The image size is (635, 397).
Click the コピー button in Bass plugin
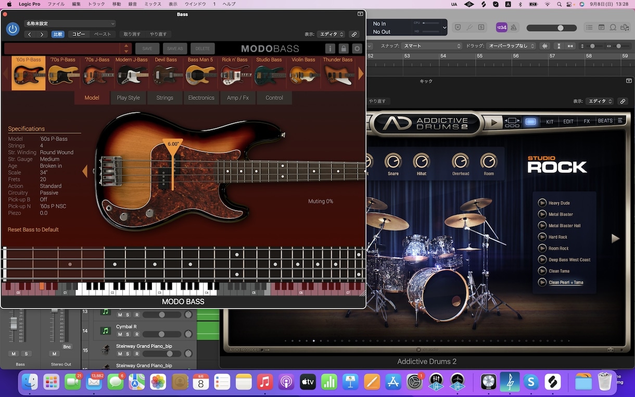pos(79,34)
